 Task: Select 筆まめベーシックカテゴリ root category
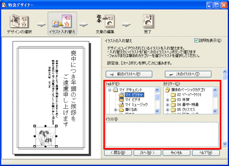[188, 90]
